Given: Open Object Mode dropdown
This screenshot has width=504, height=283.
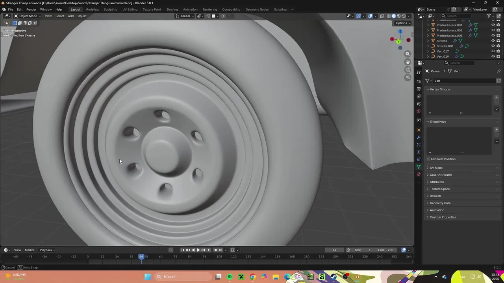Looking at the screenshot, I should tap(27, 16).
